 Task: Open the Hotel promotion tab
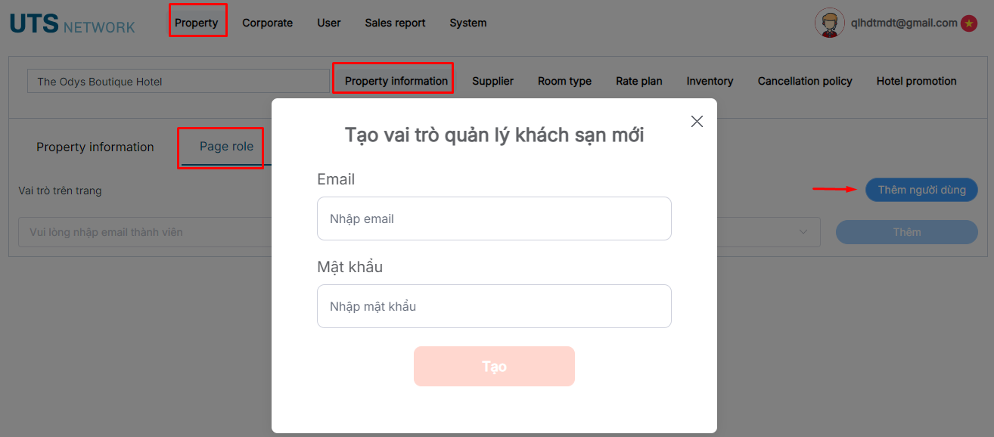[916, 81]
